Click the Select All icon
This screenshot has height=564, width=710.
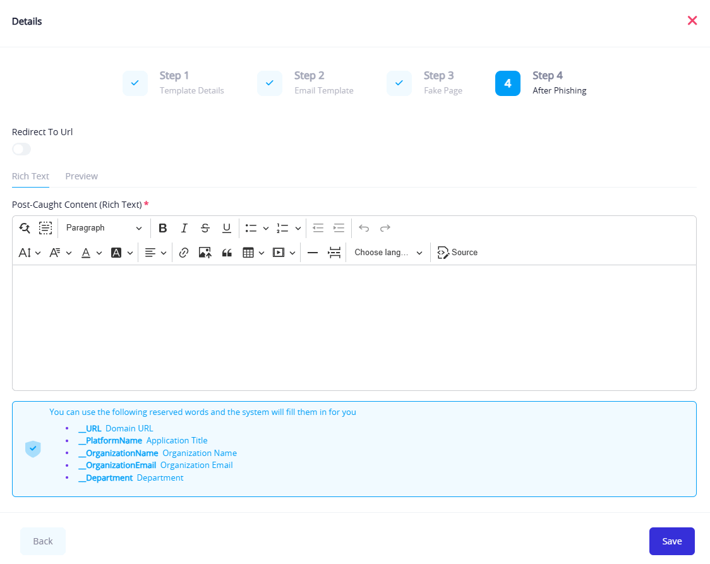click(45, 228)
